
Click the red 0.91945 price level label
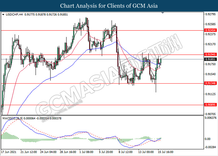[211, 55]
